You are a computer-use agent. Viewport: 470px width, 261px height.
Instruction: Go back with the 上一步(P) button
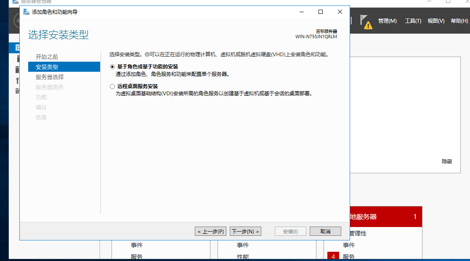[210, 231]
